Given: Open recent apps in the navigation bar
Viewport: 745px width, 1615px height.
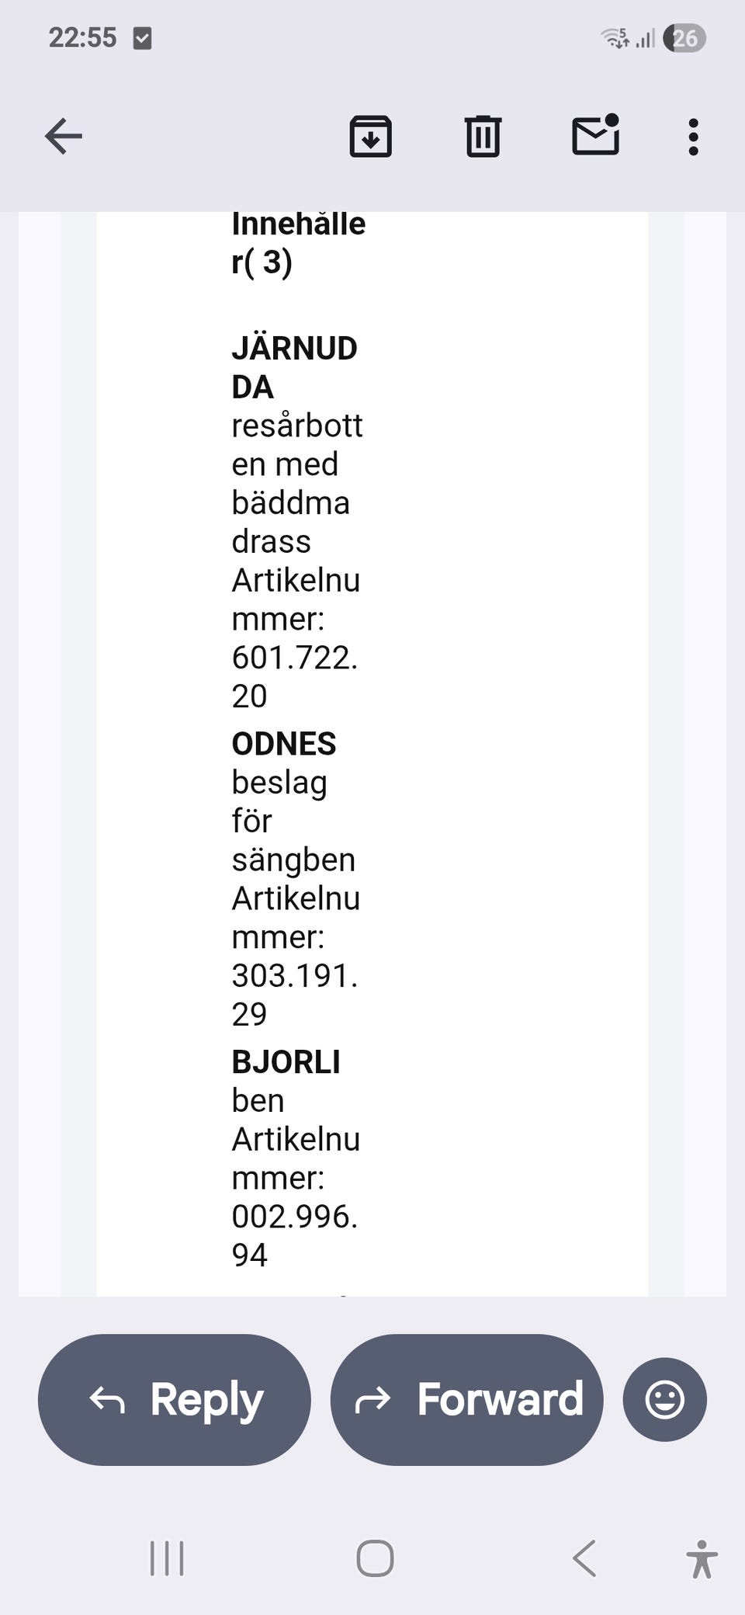Looking at the screenshot, I should coord(167,1558).
